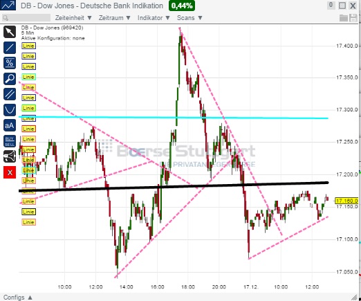Click the megaphone alert tool

pos(10,156)
